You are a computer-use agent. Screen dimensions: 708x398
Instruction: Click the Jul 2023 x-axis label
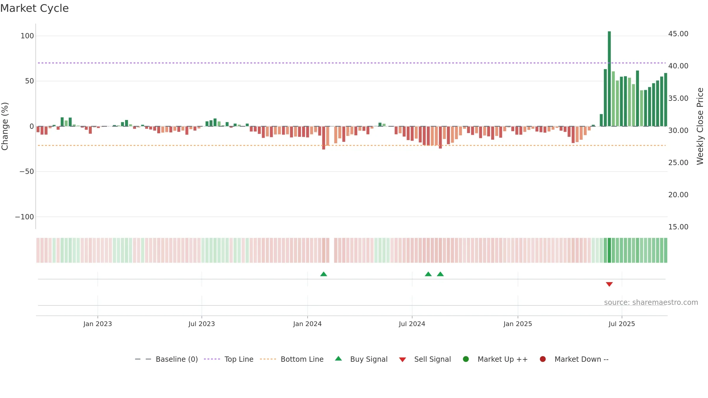[x=202, y=324]
